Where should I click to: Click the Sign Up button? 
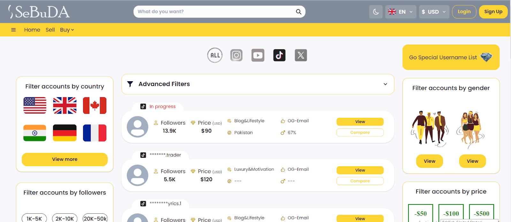click(493, 12)
